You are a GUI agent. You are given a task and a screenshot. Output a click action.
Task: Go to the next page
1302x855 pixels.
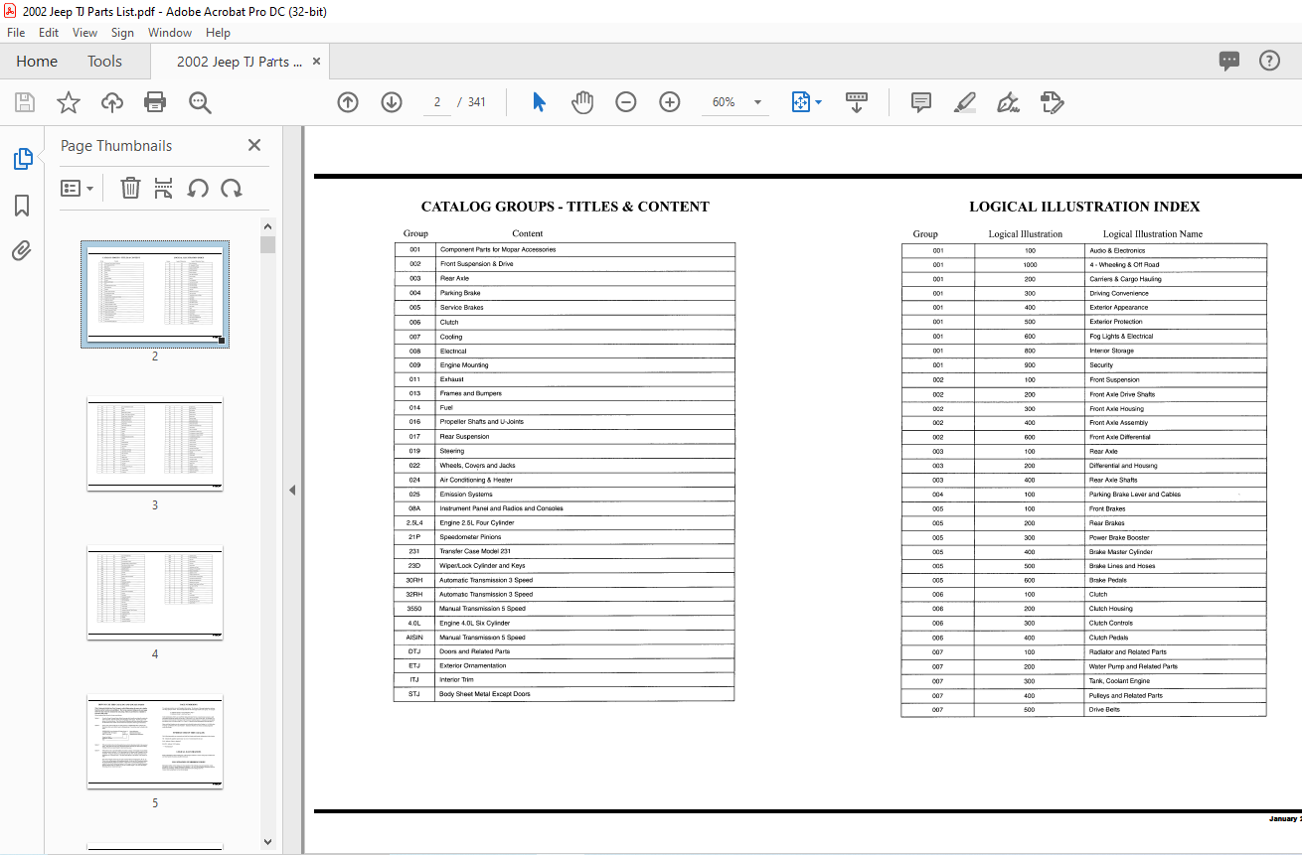pyautogui.click(x=392, y=102)
